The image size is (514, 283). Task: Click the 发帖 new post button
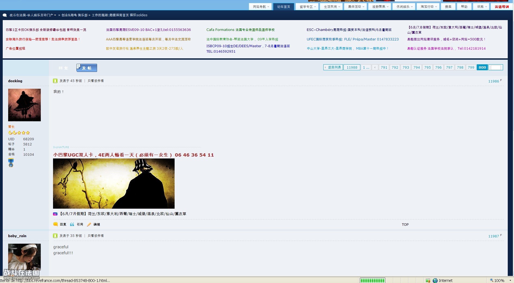87,68
